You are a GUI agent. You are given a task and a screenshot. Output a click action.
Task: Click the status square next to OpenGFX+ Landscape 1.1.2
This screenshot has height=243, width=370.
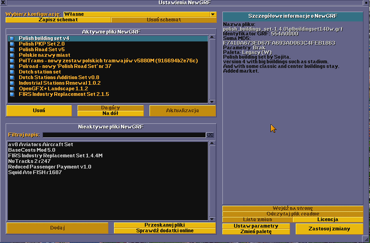tap(12, 88)
